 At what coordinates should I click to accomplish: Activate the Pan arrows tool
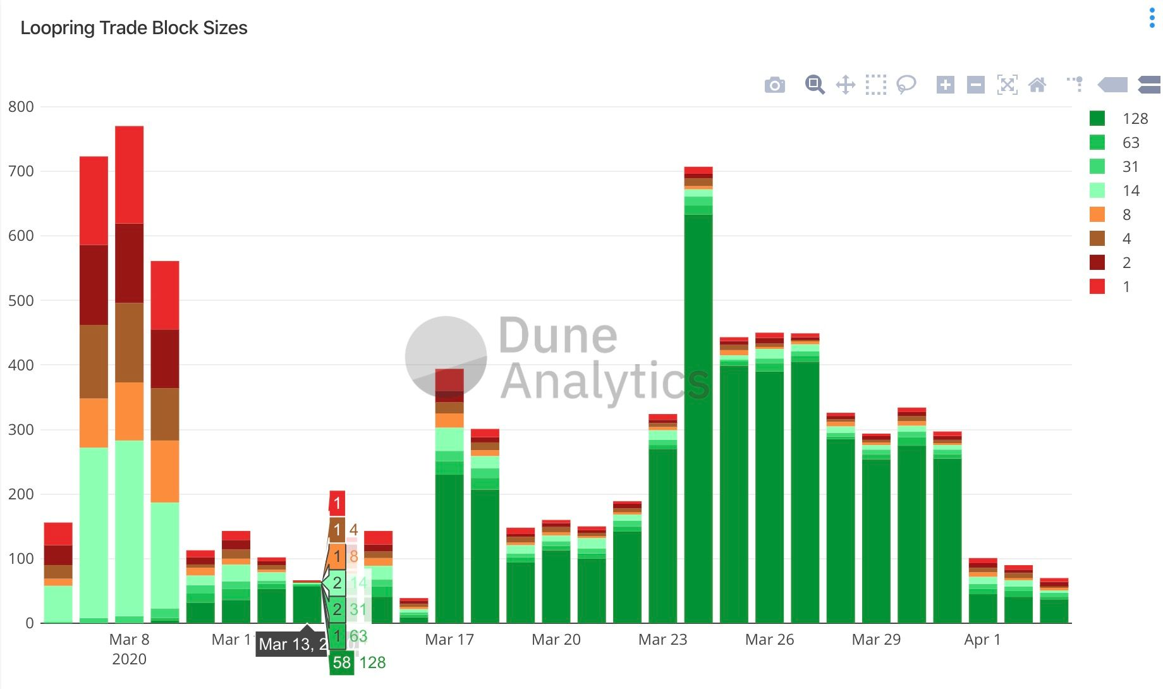tap(846, 85)
